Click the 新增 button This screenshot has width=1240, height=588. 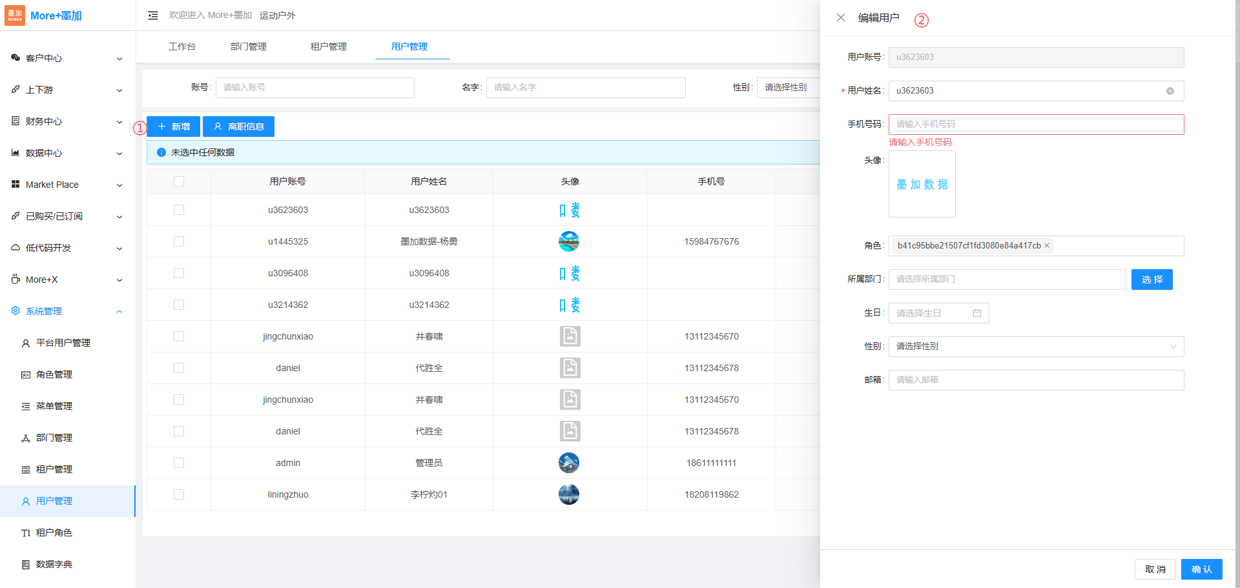pyautogui.click(x=174, y=127)
